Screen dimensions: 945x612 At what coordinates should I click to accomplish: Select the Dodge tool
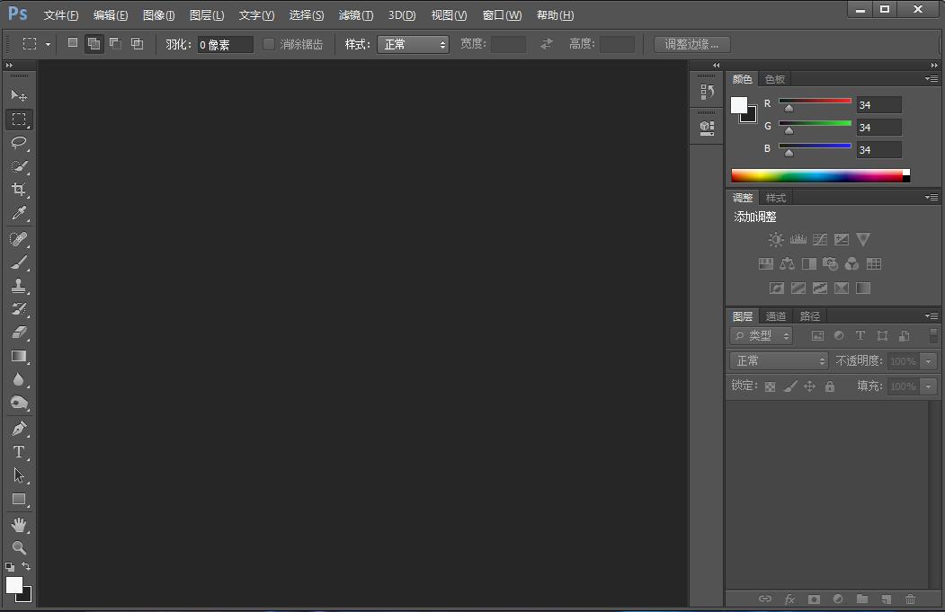click(19, 403)
